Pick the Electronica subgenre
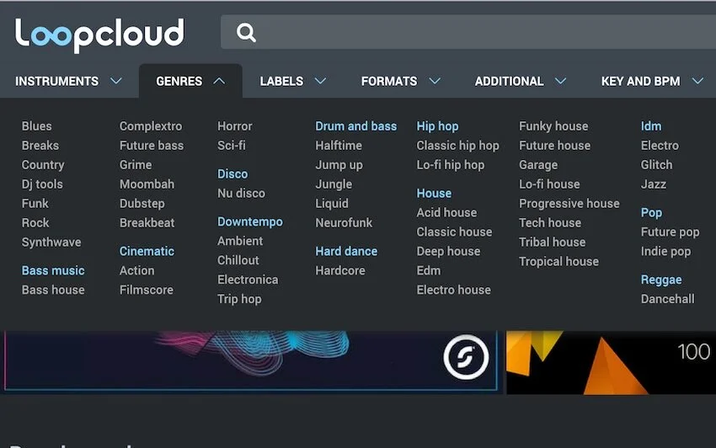 click(x=248, y=280)
